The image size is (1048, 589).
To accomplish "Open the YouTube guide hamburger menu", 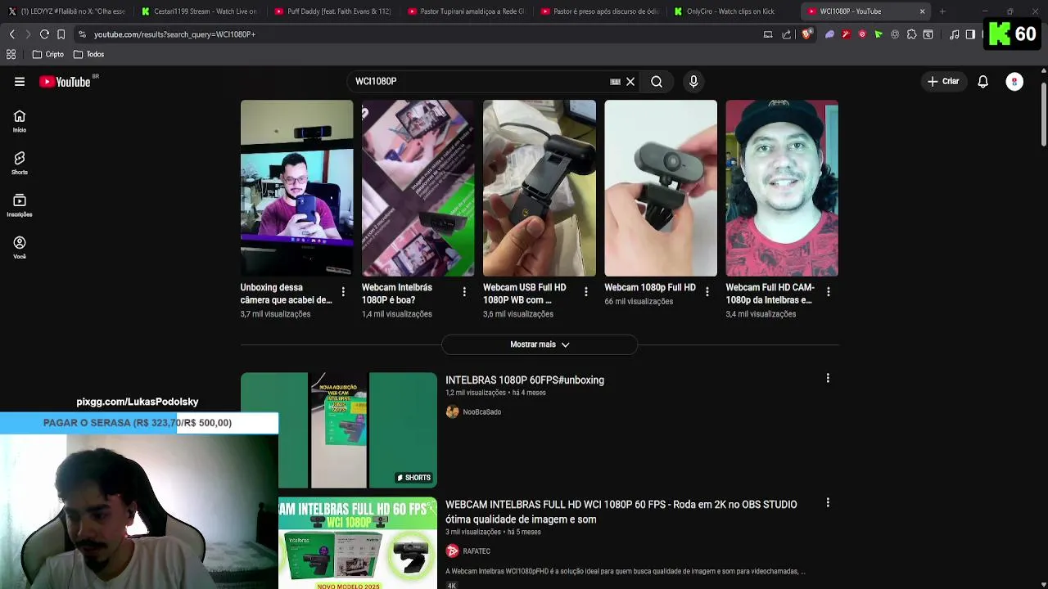I will coord(20,81).
